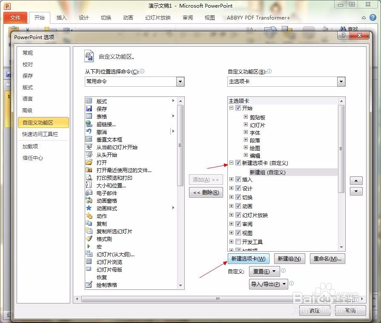Select the 绘制表格 pencil icon
Screen dimensions: 381x323
pos(89,284)
